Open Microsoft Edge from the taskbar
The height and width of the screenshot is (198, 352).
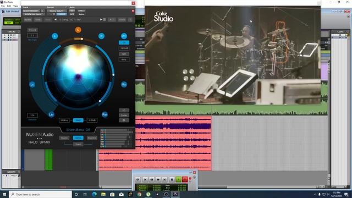94,194
